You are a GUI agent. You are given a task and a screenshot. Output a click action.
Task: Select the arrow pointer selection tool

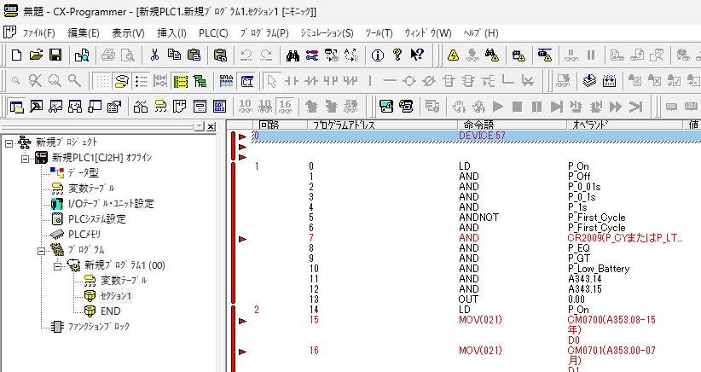270,81
